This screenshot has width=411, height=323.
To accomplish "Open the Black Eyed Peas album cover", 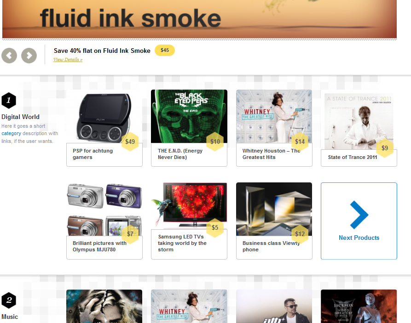I will 189,116.
